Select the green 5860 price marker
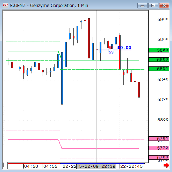The height and width of the screenshot is (172, 172). coord(159,59)
